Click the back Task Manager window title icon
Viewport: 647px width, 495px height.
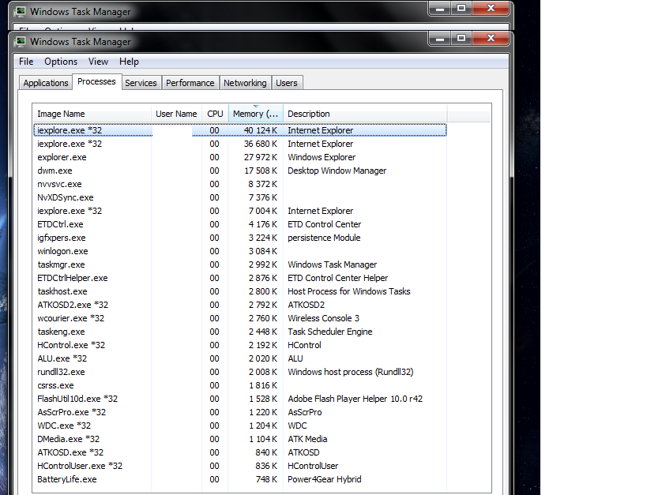(x=21, y=12)
